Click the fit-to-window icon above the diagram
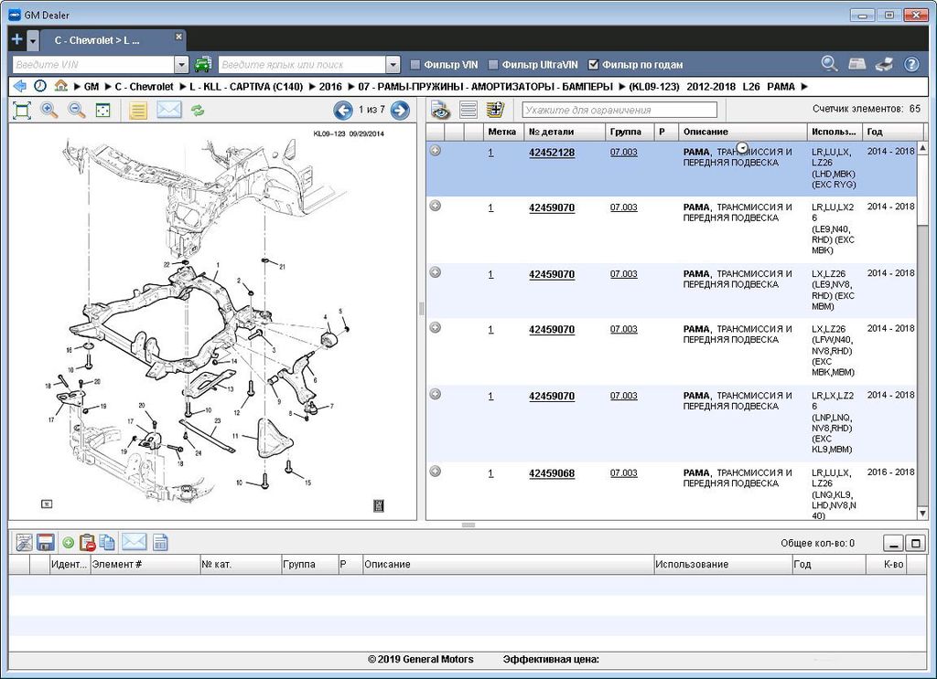The width and height of the screenshot is (937, 679). click(22, 111)
